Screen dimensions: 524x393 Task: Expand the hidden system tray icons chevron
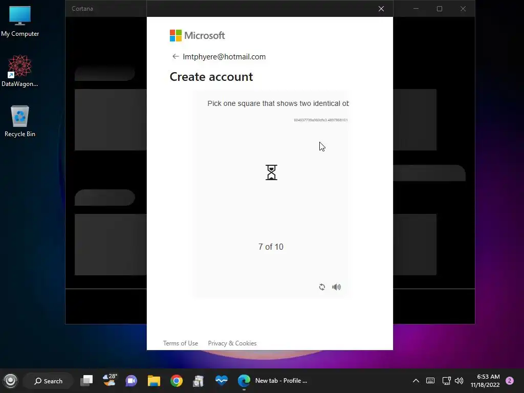click(416, 381)
